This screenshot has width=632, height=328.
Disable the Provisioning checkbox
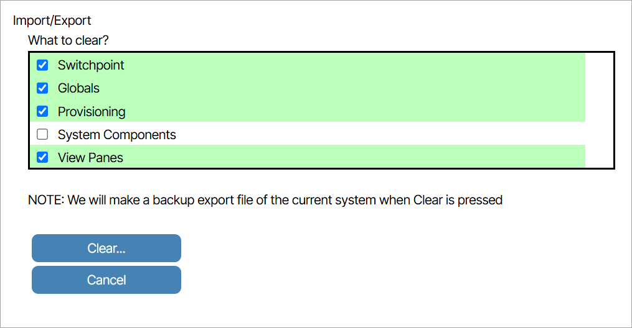pos(42,112)
